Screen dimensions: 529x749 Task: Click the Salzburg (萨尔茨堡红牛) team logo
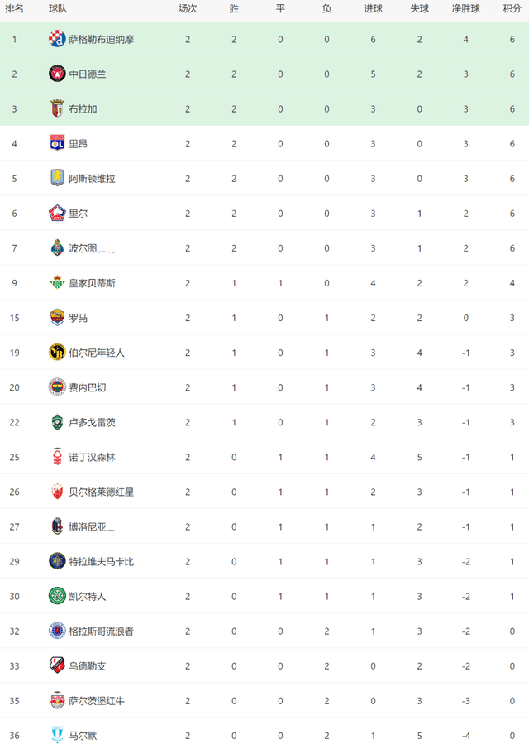[x=57, y=701]
